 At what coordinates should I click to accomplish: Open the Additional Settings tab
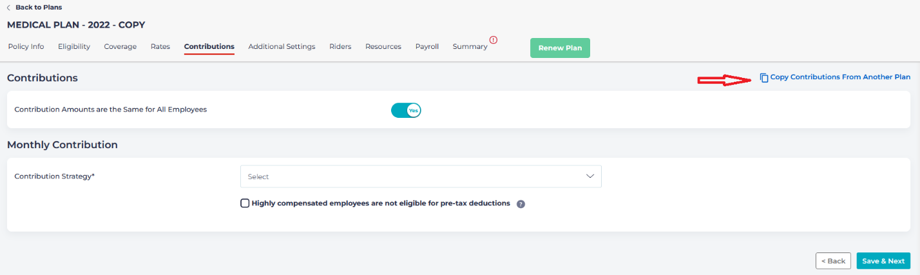(282, 46)
